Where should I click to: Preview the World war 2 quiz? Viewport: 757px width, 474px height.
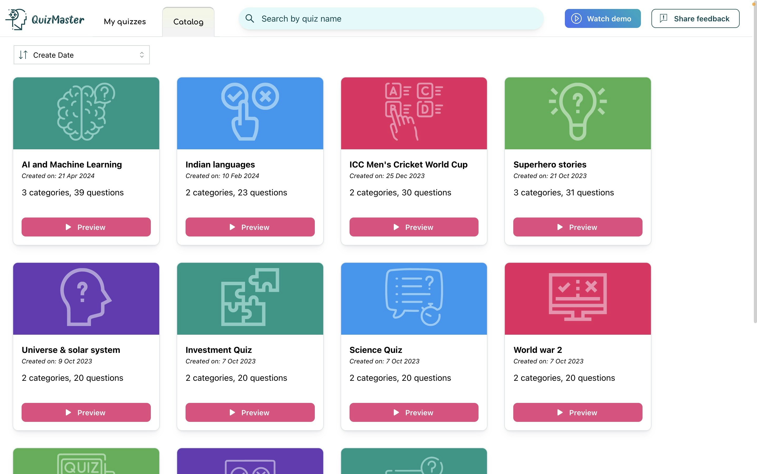pos(578,412)
